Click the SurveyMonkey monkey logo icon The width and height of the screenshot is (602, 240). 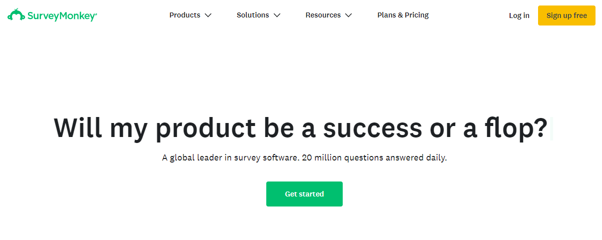point(16,14)
